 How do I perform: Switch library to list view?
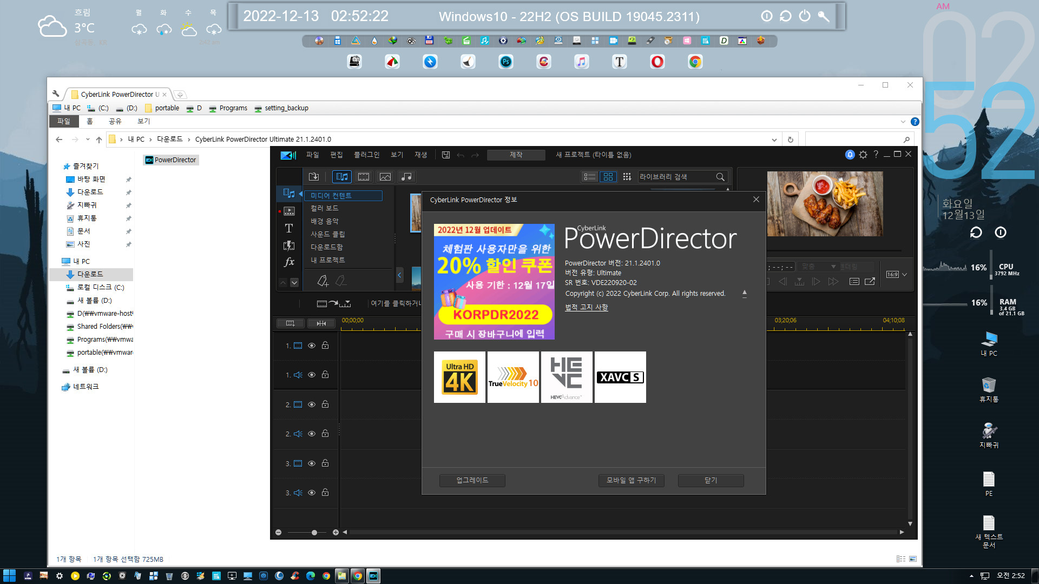tap(590, 177)
